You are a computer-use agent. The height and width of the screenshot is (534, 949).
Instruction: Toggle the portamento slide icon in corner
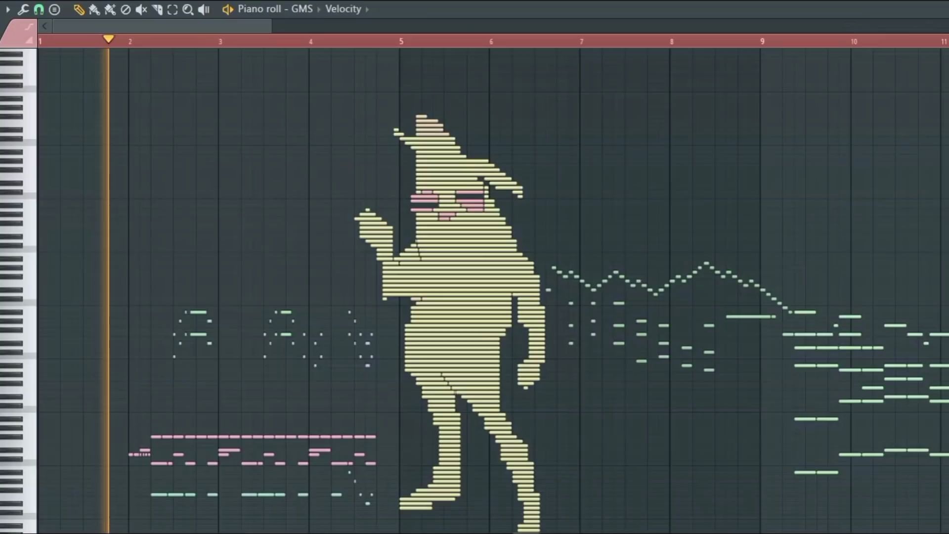29,26
